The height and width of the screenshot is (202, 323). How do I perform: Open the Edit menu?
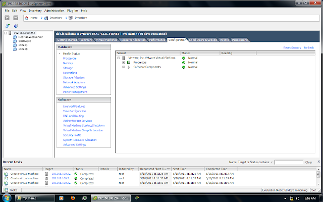coord(15,11)
